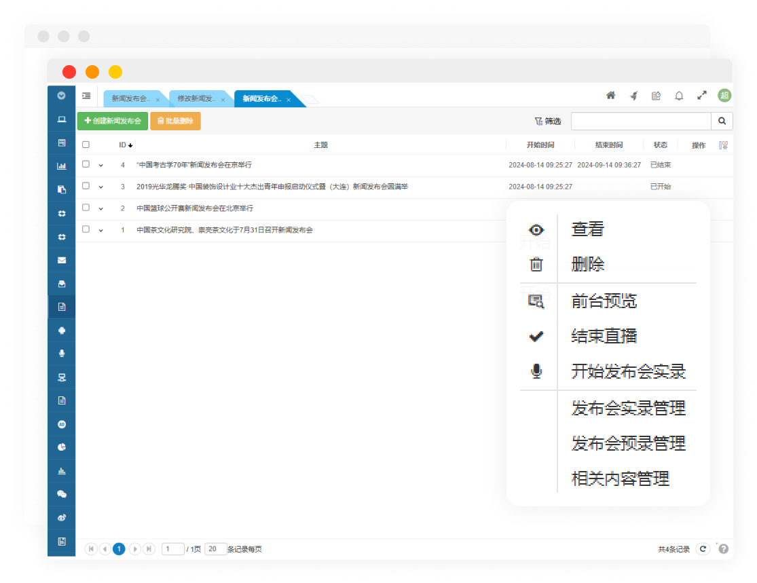The height and width of the screenshot is (583, 757).
Task: Open the Weibo icon in the sidebar
Action: [62, 517]
